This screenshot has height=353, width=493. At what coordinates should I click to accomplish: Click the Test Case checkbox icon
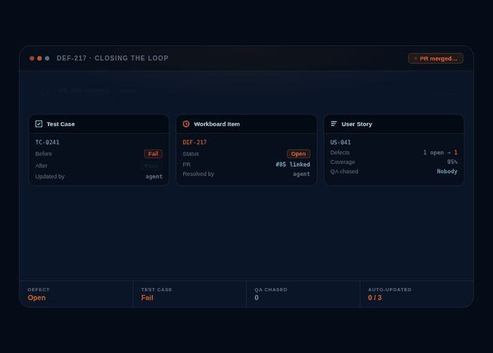pos(39,124)
